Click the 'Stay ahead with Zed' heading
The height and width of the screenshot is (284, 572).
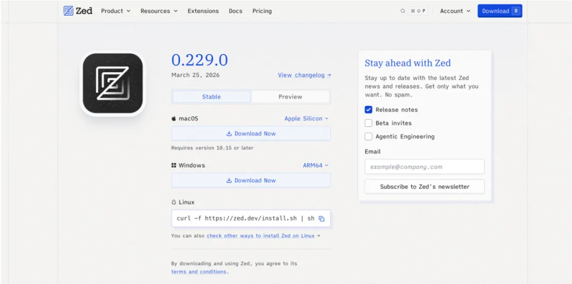point(408,63)
